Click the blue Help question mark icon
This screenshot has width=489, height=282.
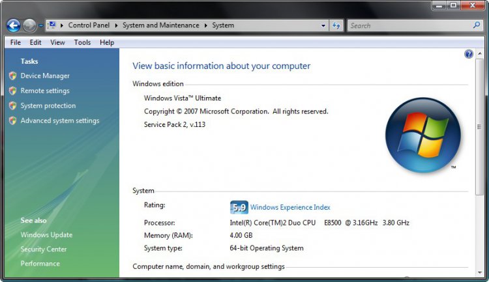pyautogui.click(x=468, y=54)
